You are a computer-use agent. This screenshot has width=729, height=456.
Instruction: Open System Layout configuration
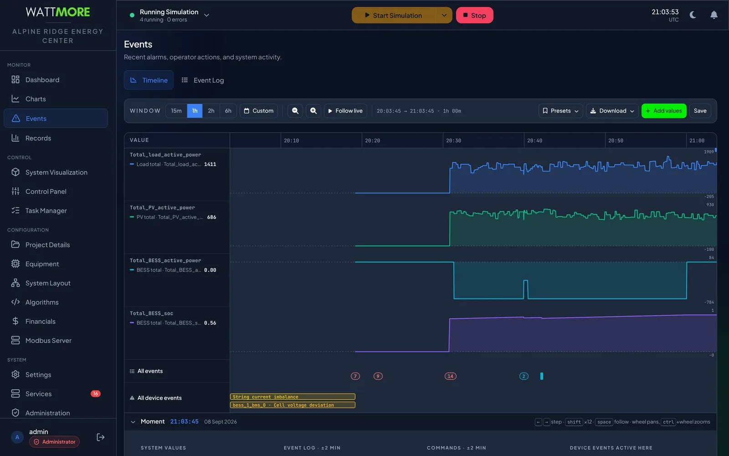tap(56, 283)
